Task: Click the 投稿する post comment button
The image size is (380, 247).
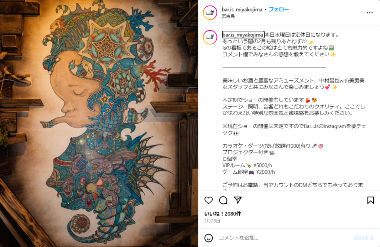Action: pos(364,238)
